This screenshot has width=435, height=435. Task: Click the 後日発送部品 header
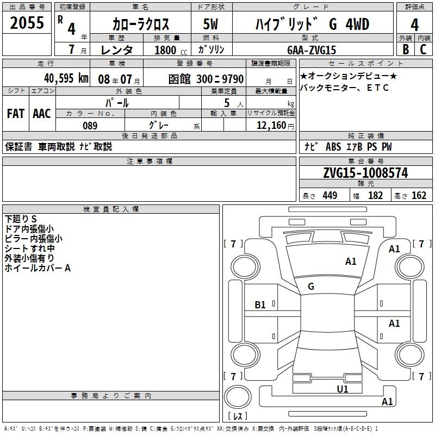coord(149,135)
